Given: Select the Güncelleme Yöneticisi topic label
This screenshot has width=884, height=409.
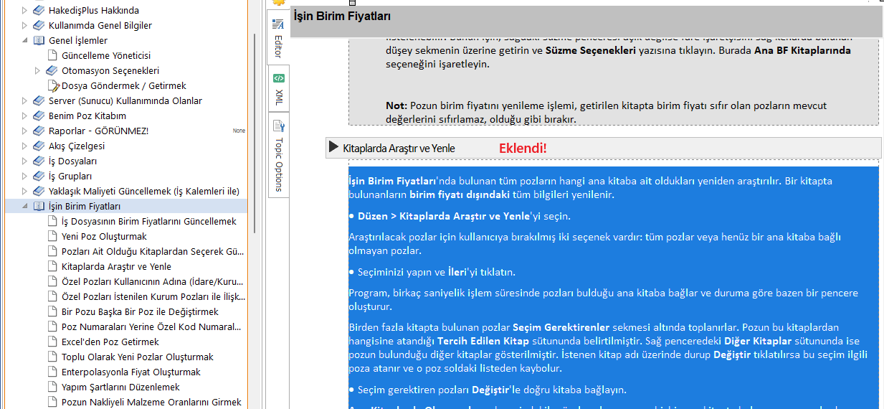Looking at the screenshot, I should click(x=106, y=56).
